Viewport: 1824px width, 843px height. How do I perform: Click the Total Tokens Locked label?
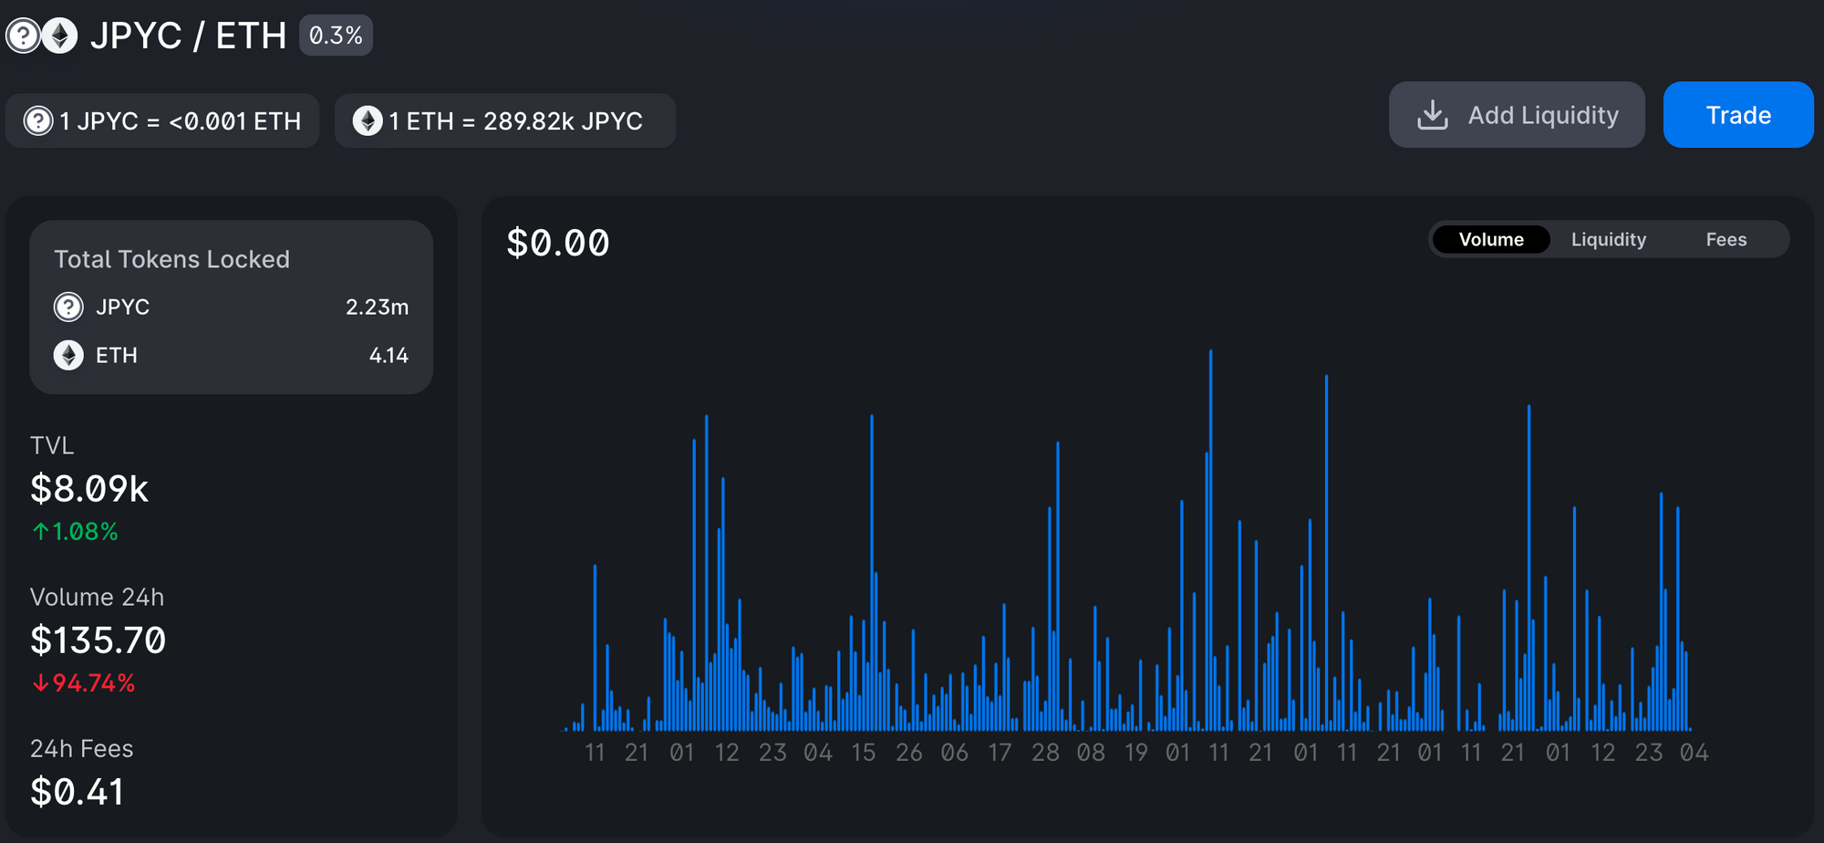171,259
